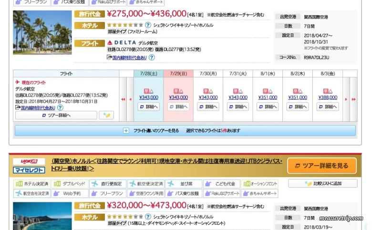Click the Rakuなびサポート tag in second tour
Screen dimensions: 372x230
tap(222, 193)
